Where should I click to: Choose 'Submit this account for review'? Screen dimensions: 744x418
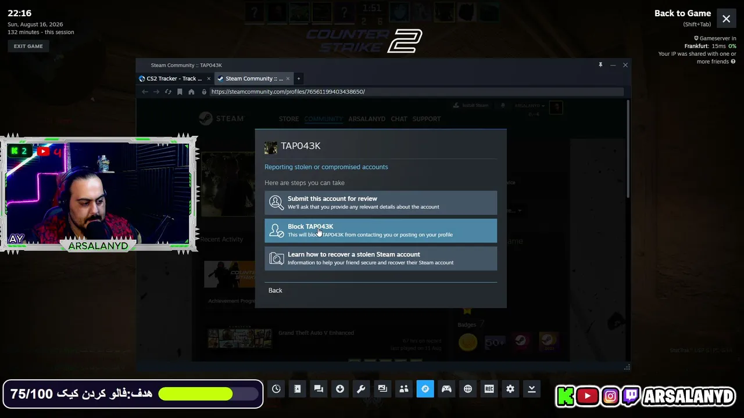[x=381, y=203]
